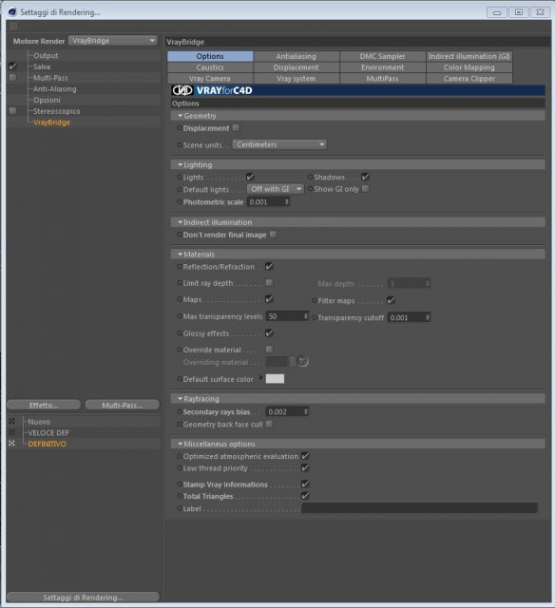Click the grip icon below the title bar
This screenshot has height=608, width=555.
click(x=13, y=27)
